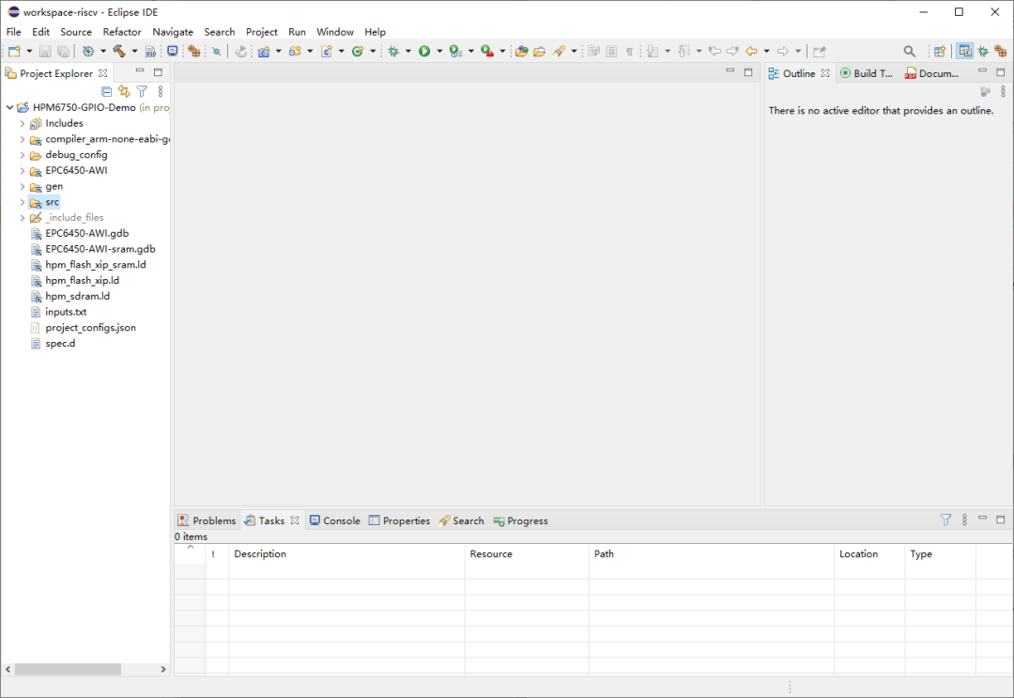
Task: Toggle Skip All Breakpoints icon
Action: [x=216, y=51]
